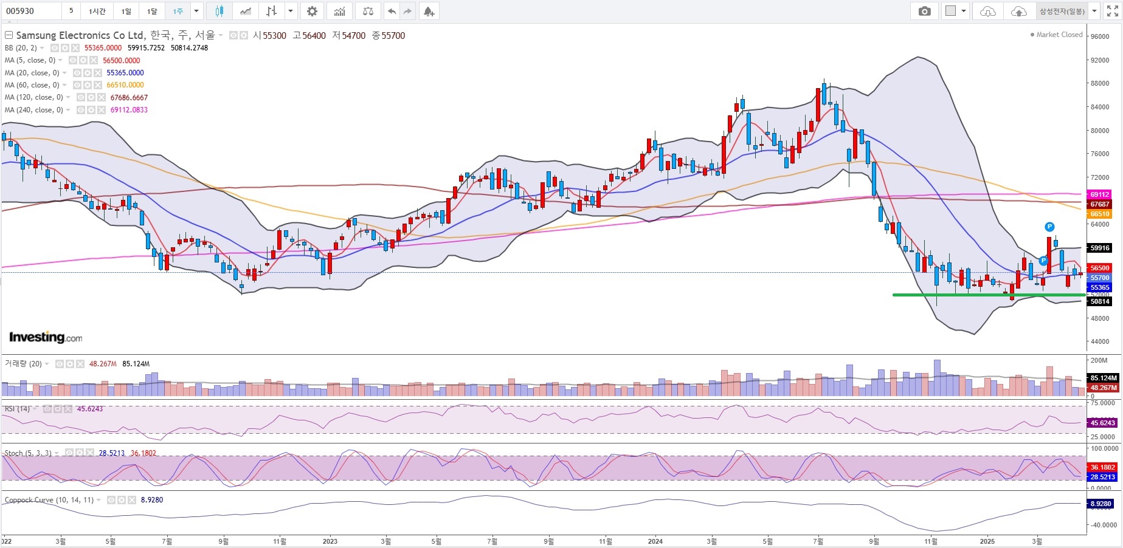This screenshot has height=548, width=1123.
Task: Select the candlestick chart type icon
Action: (x=219, y=11)
